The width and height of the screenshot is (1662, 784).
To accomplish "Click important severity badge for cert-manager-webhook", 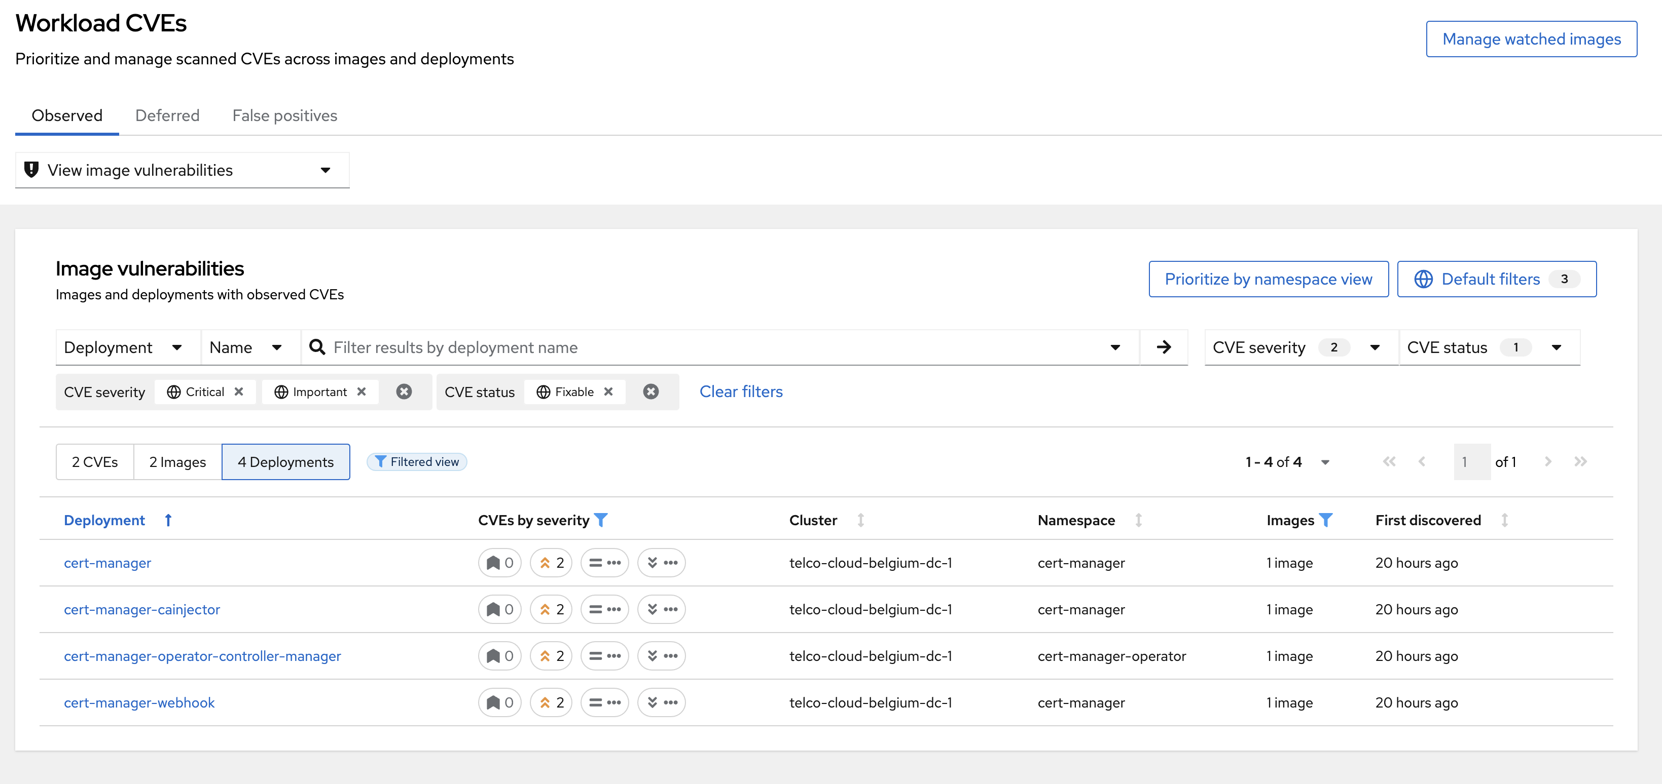I will (x=551, y=703).
